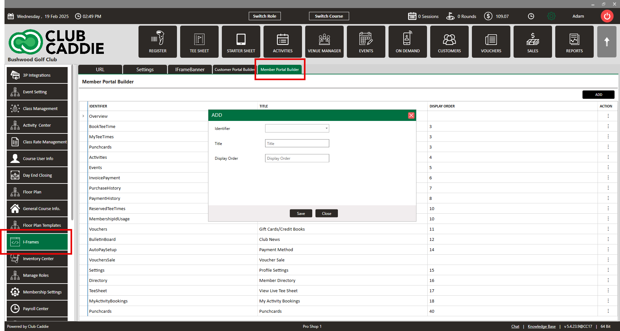Switch to the Settings tab
The height and width of the screenshot is (331, 620).
pos(145,69)
